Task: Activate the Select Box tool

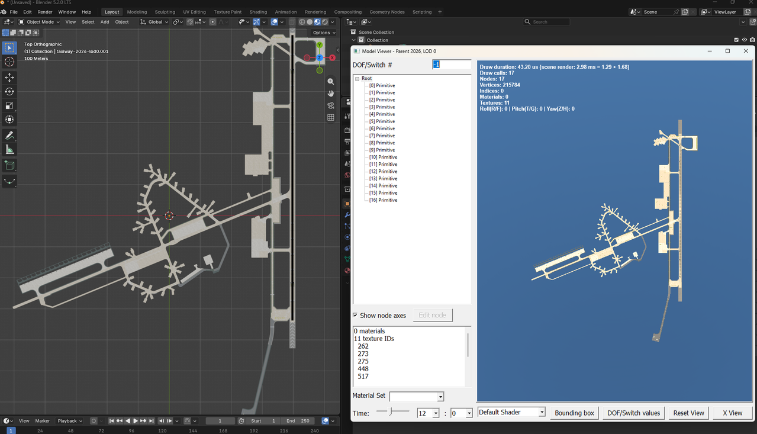Action: pos(9,47)
